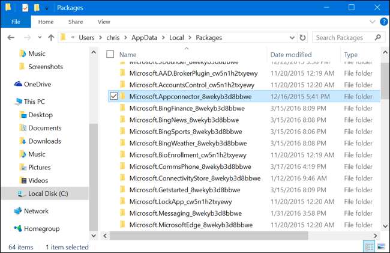Open Help with the question mark icon
Image resolution: width=390 pixels, height=253 pixels.
coord(384,22)
